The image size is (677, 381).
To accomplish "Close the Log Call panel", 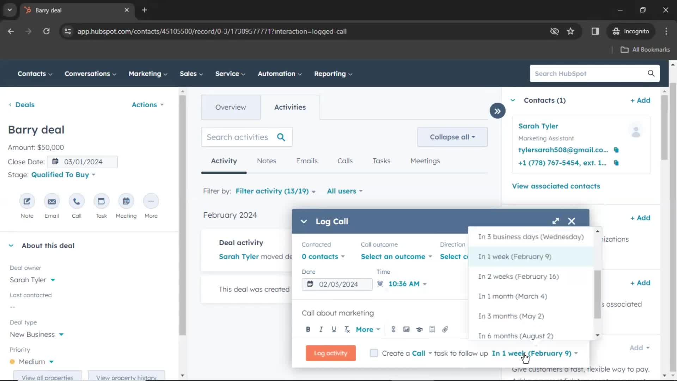I will [572, 221].
